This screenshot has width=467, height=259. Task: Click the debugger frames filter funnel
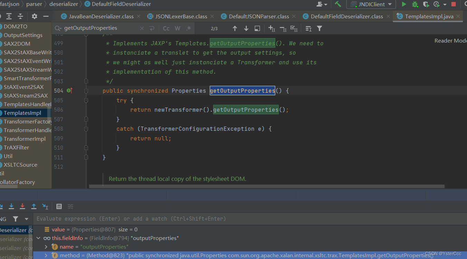(16, 219)
